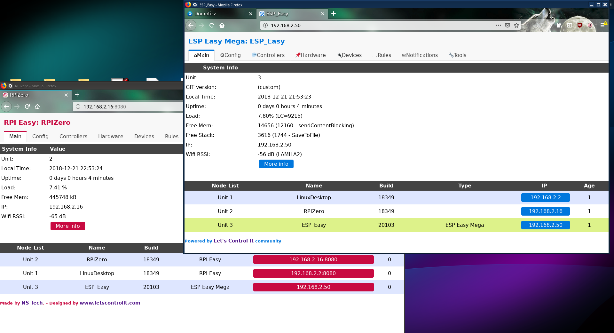Select ESP Easy Mega type in RPIZero list
The width and height of the screenshot is (614, 333).
(210, 287)
